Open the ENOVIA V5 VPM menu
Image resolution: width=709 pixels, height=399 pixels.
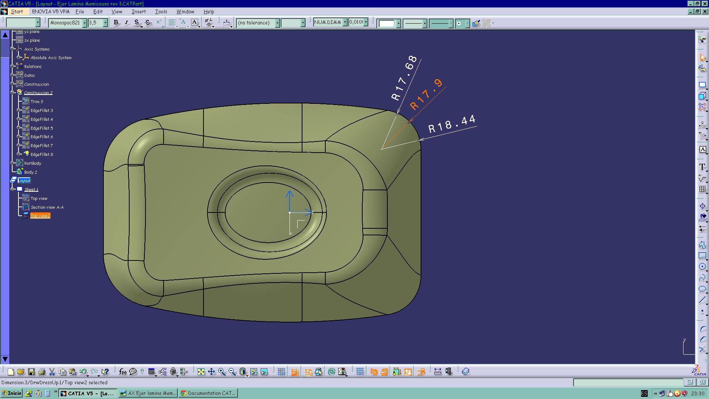click(x=51, y=11)
